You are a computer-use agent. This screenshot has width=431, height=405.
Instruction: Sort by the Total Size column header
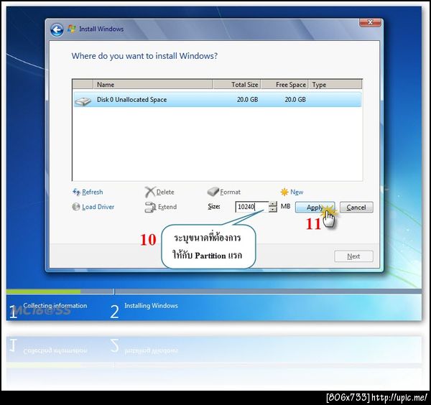(x=236, y=85)
